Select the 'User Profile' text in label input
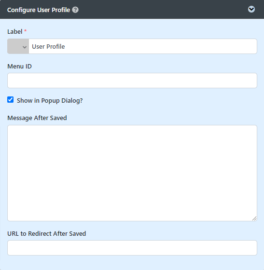264x270 pixels. pos(48,46)
